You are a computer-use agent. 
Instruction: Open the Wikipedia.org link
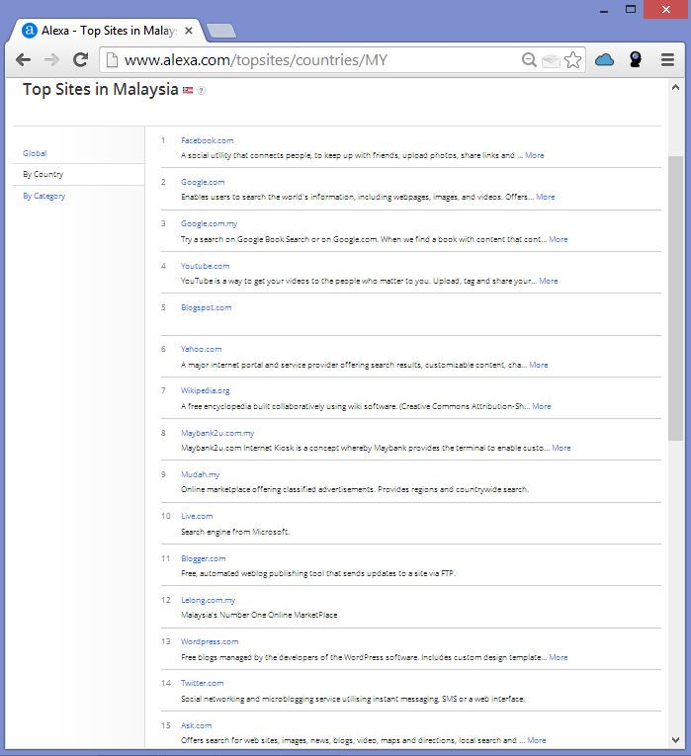[205, 390]
